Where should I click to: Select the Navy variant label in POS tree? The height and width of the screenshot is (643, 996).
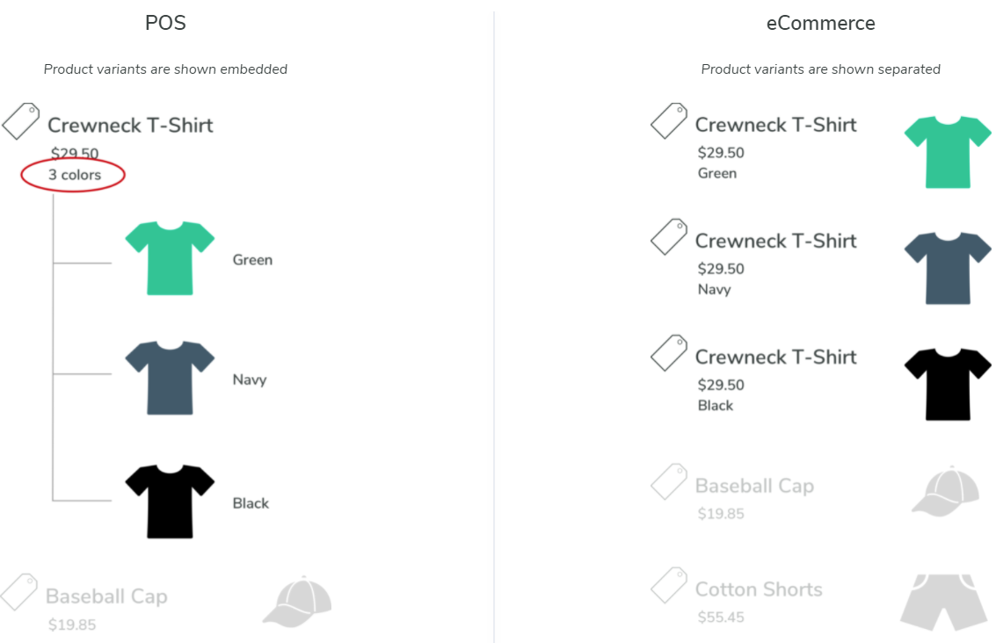pos(250,380)
